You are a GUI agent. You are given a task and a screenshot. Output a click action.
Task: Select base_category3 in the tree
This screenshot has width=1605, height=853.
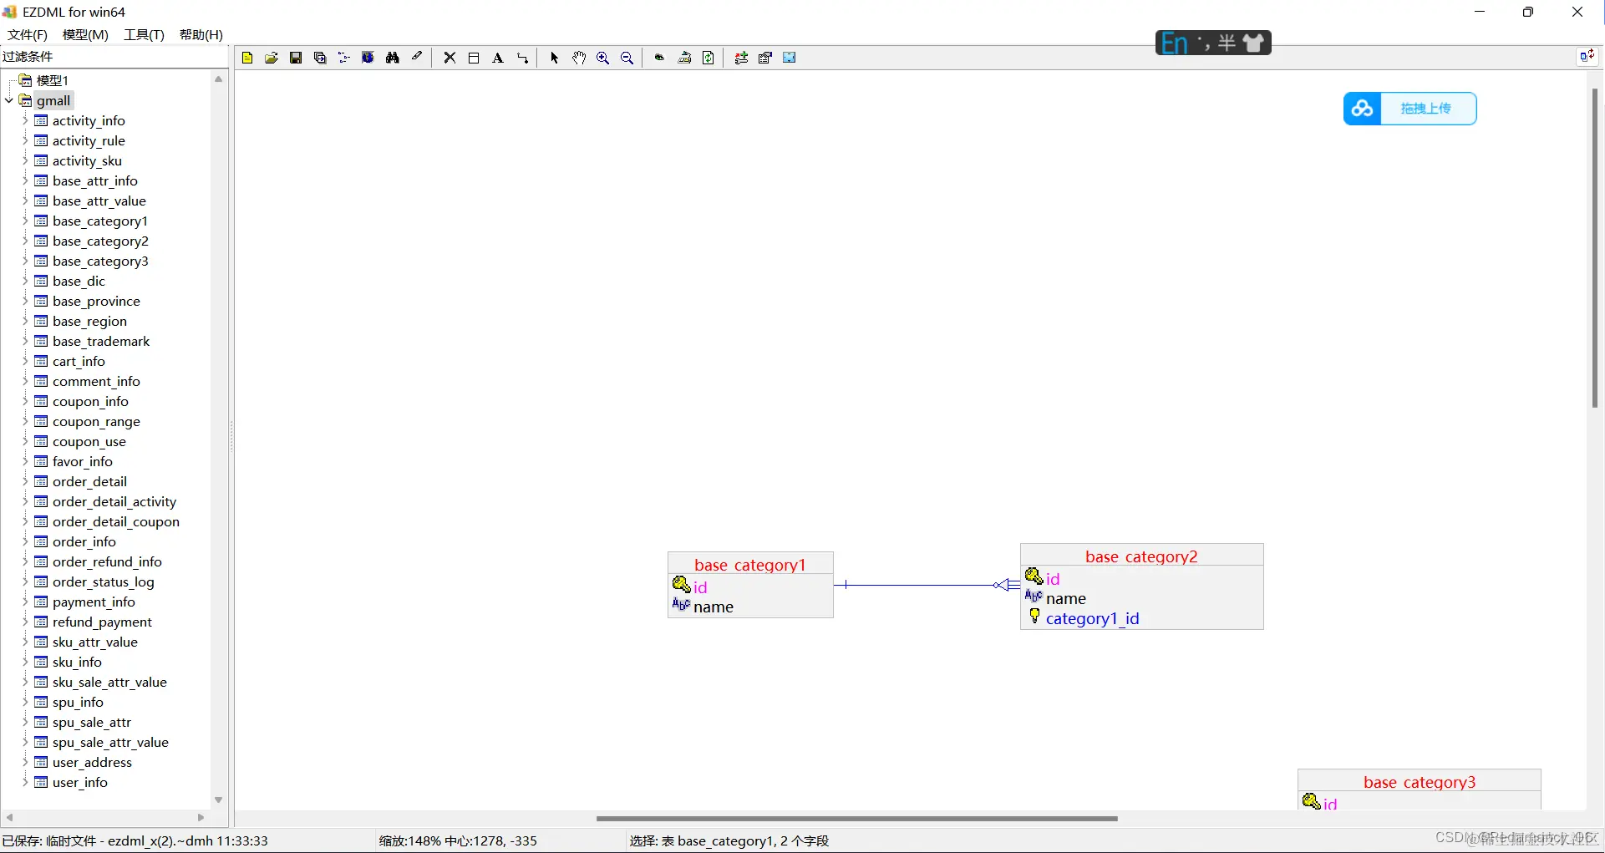(x=100, y=261)
